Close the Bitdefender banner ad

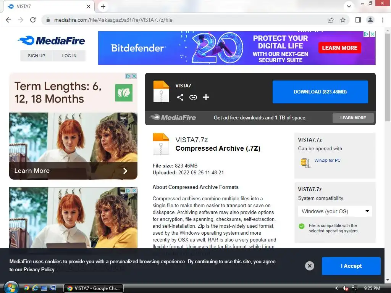coord(372,34)
